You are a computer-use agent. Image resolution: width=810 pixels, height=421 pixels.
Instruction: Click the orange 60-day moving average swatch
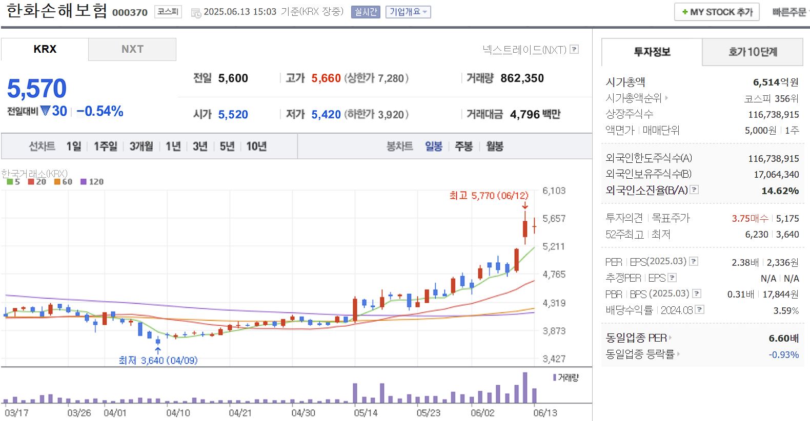point(57,181)
